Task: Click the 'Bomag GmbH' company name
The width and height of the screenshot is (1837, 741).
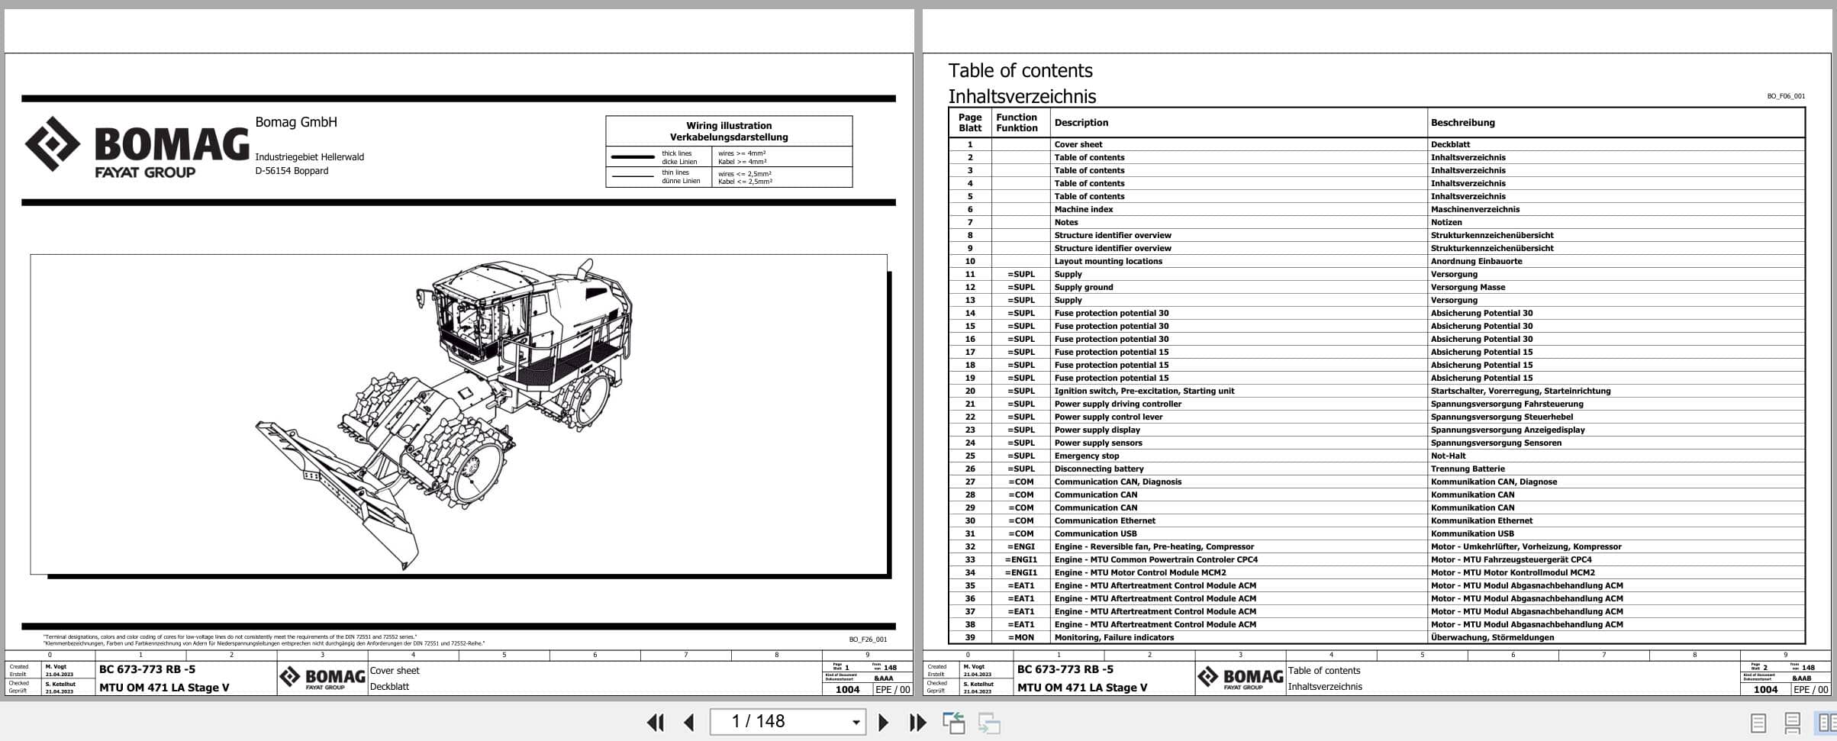Action: pos(295,122)
